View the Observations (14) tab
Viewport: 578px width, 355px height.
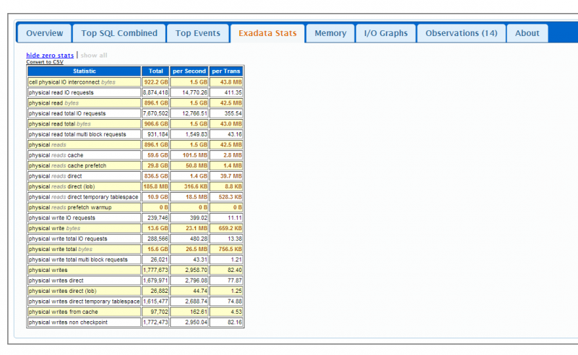pyautogui.click(x=461, y=33)
